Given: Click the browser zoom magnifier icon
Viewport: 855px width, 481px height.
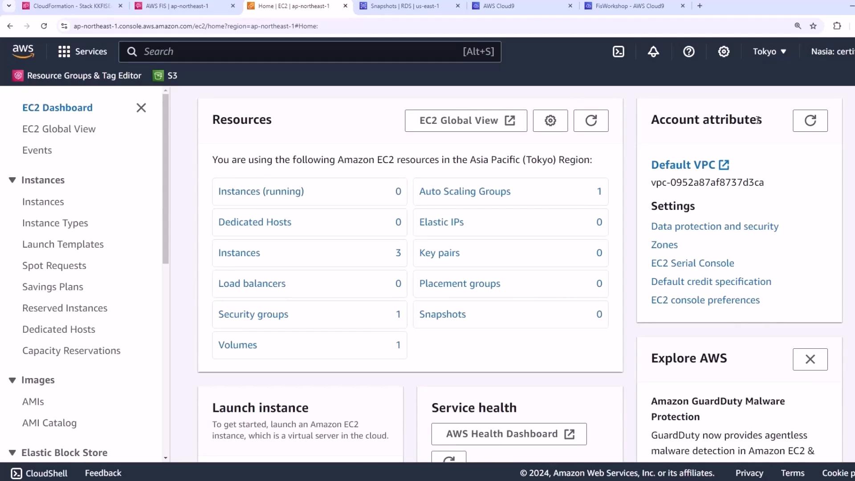Looking at the screenshot, I should click(x=798, y=26).
